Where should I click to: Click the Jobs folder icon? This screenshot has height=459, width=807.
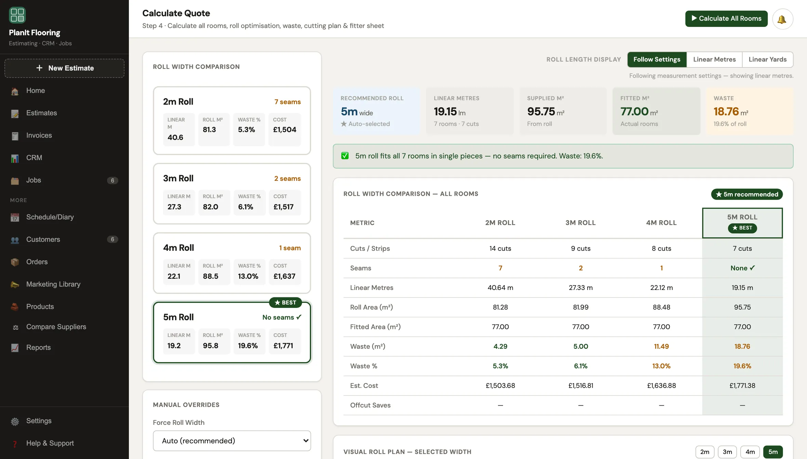[15, 181]
